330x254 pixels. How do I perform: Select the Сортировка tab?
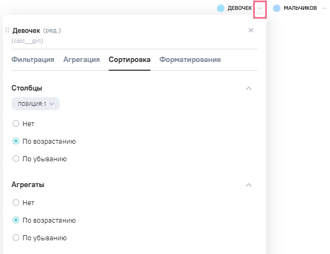coord(130,60)
